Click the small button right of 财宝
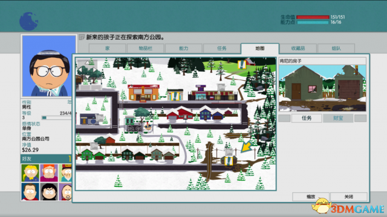This screenshot has width=387, height=217. (360, 118)
